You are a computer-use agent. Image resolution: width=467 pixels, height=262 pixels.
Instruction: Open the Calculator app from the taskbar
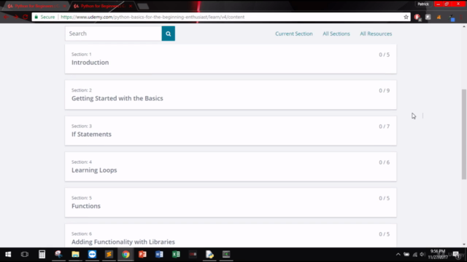[x=42, y=254]
